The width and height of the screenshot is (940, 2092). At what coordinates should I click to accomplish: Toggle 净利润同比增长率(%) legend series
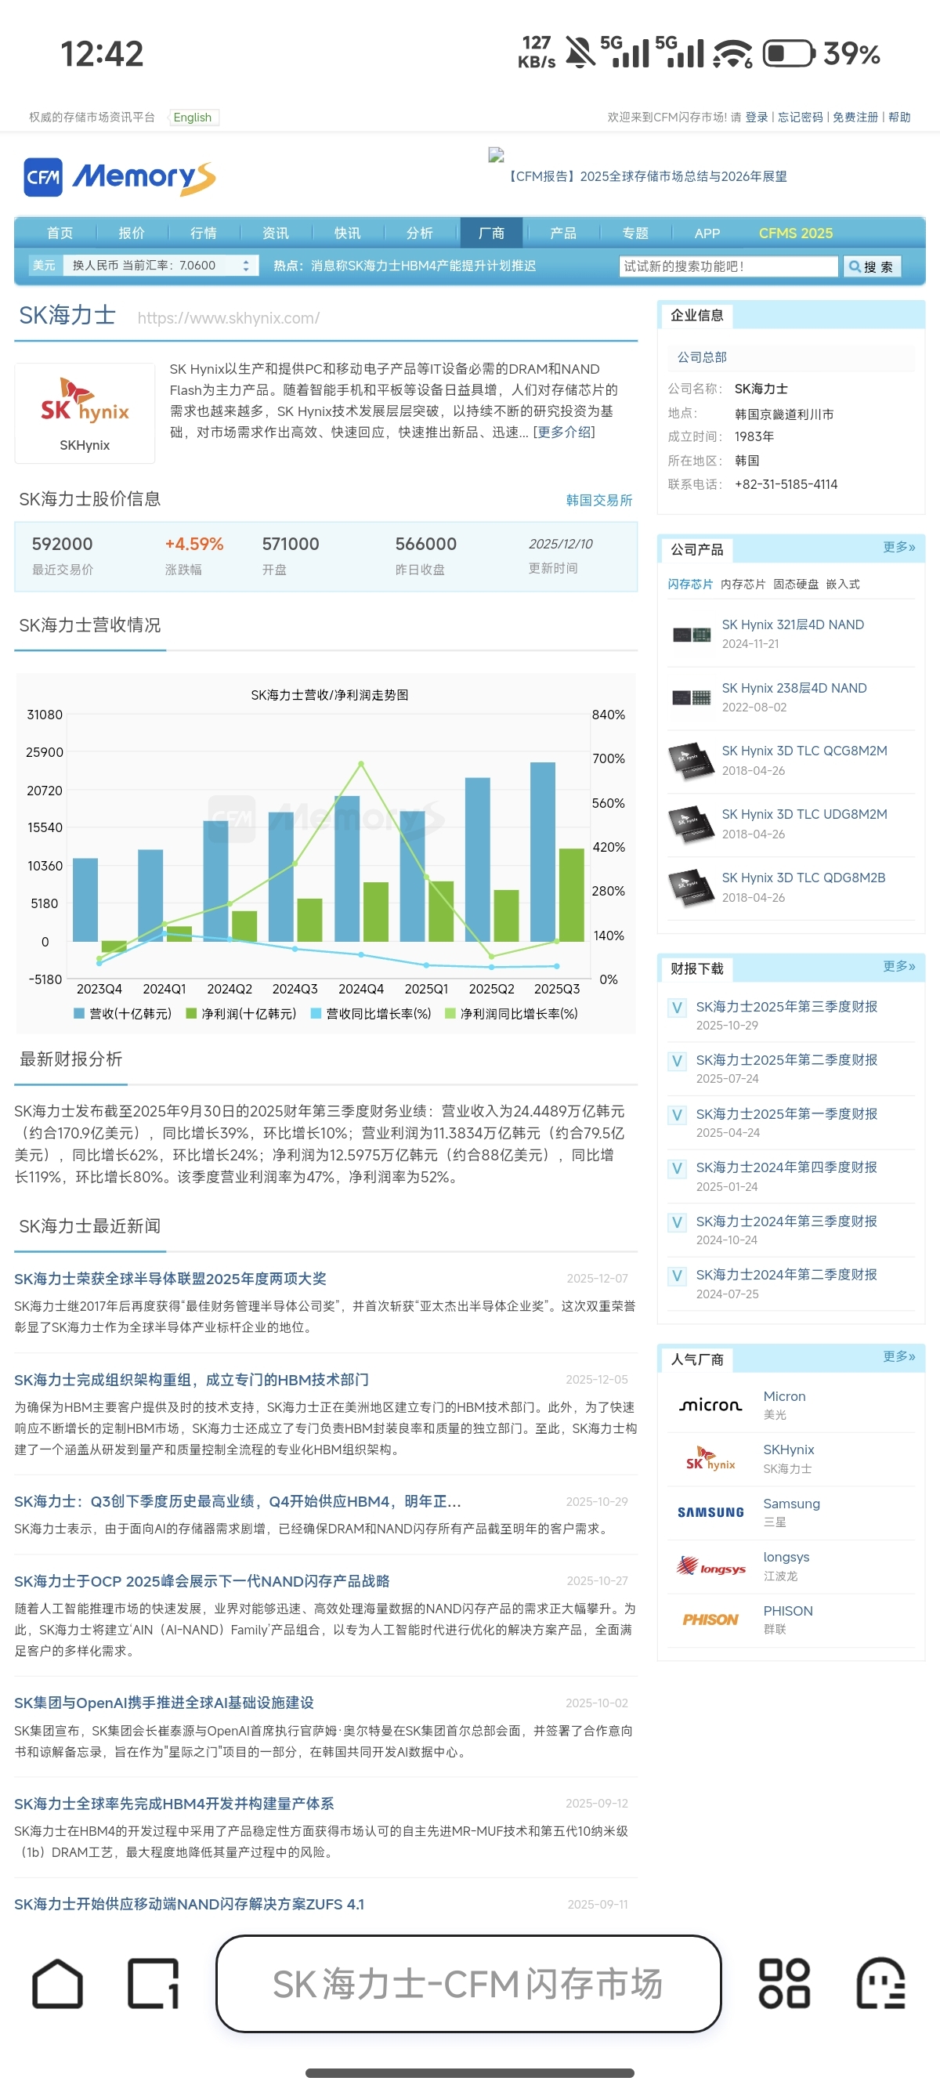[x=512, y=1014]
